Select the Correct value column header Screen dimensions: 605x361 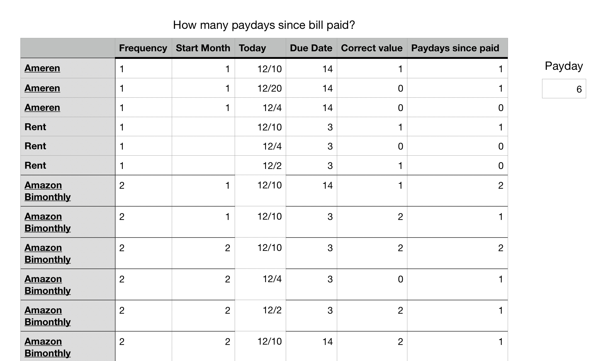click(x=372, y=48)
